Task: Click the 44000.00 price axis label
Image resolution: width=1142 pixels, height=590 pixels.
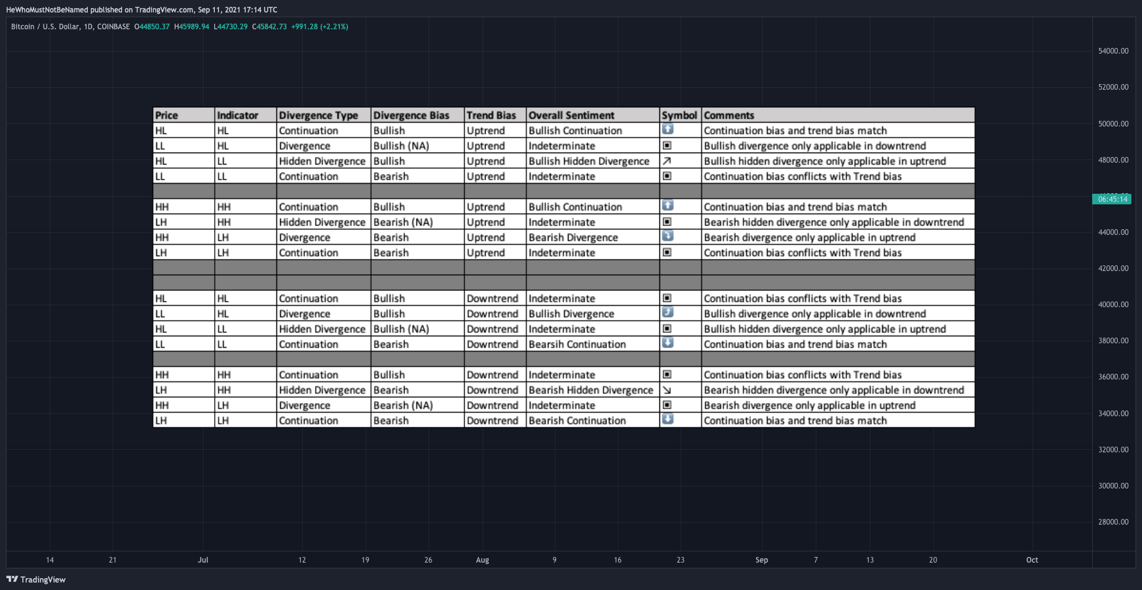Action: pyautogui.click(x=1113, y=232)
